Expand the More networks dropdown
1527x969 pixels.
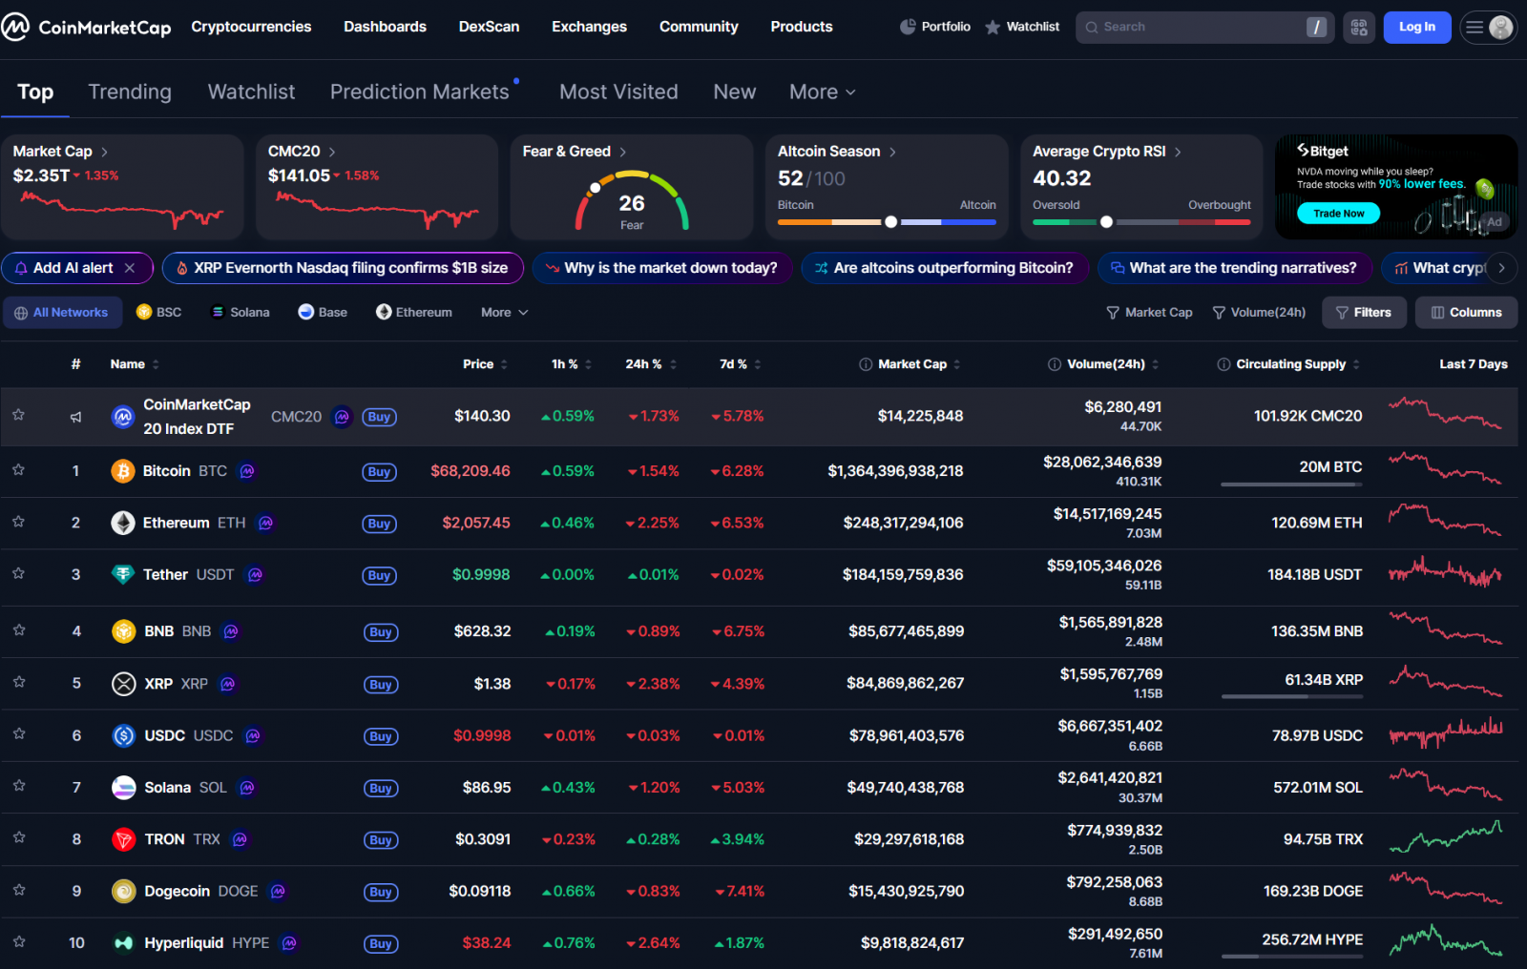point(504,312)
